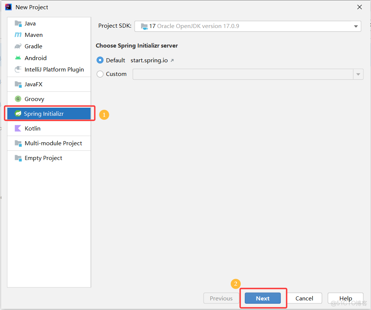Open the start.spring.io link
Viewport: 371px width, 310px height.
coord(150,60)
